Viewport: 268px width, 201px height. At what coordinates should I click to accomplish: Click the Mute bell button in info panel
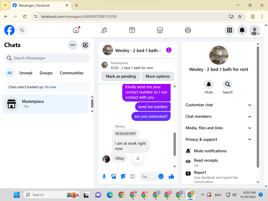click(x=209, y=84)
